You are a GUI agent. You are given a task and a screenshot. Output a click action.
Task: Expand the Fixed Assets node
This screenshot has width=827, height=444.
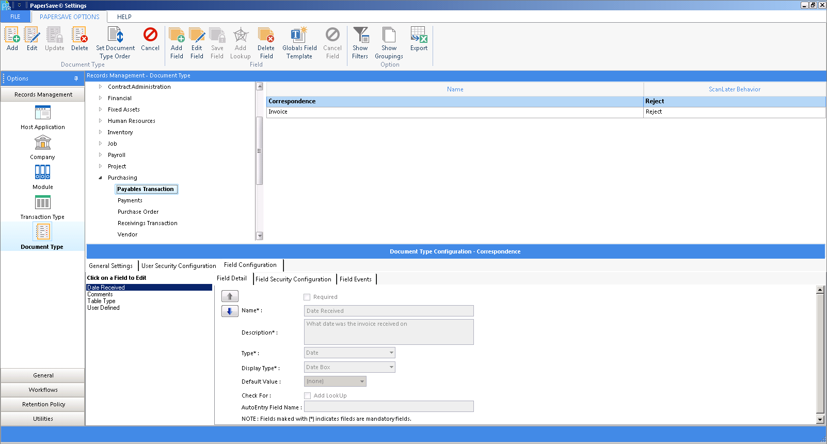[100, 109]
